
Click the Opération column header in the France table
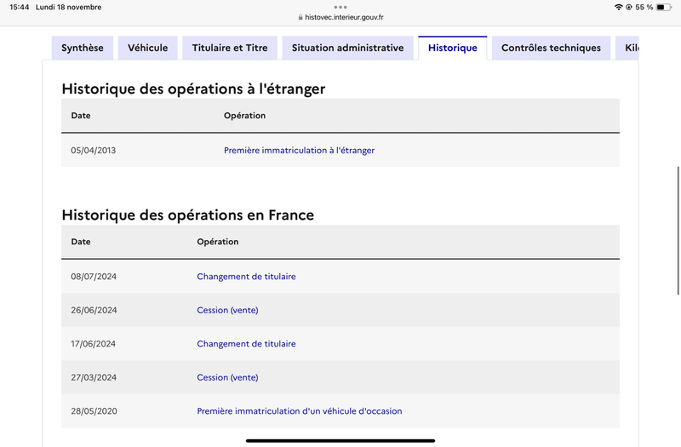coord(218,242)
